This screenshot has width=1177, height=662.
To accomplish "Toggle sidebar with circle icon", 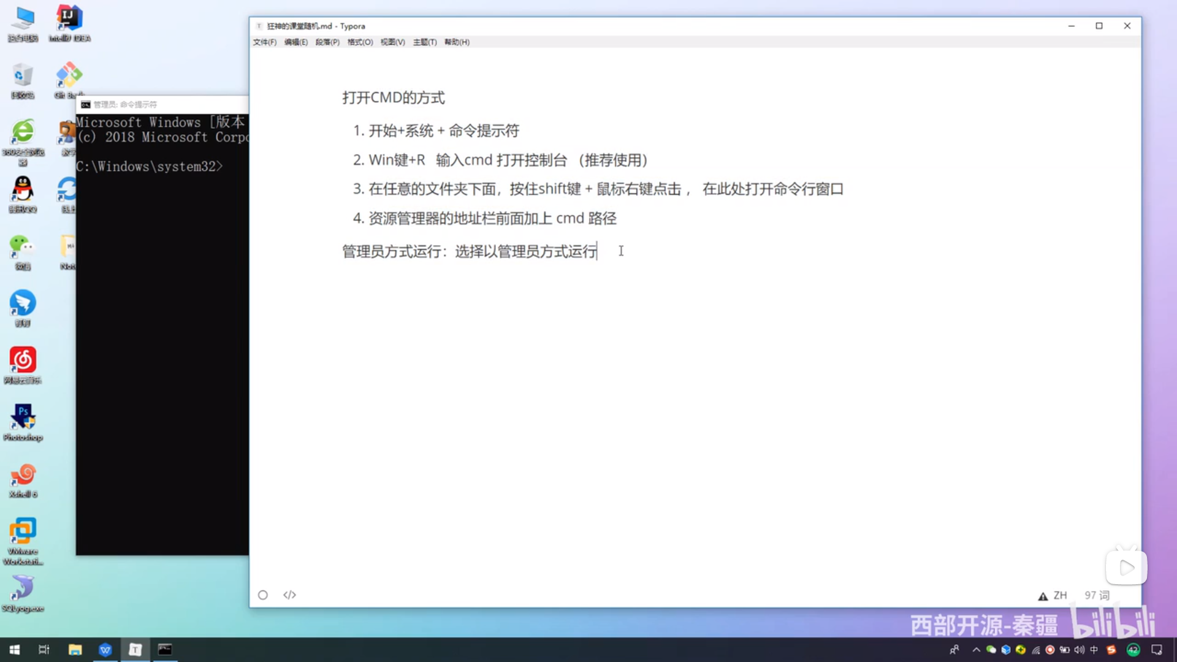I will 263,595.
